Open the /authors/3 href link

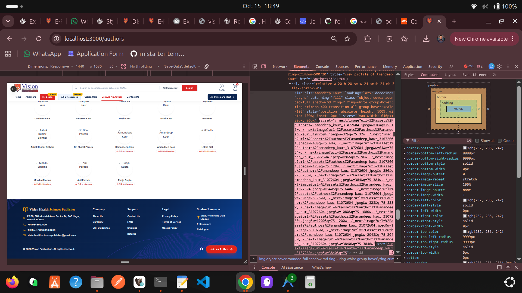click(322, 79)
